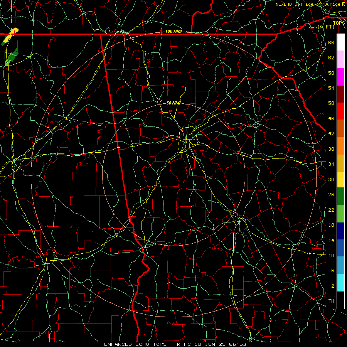Click the yellow radar echo in the northwest

pos(11,35)
